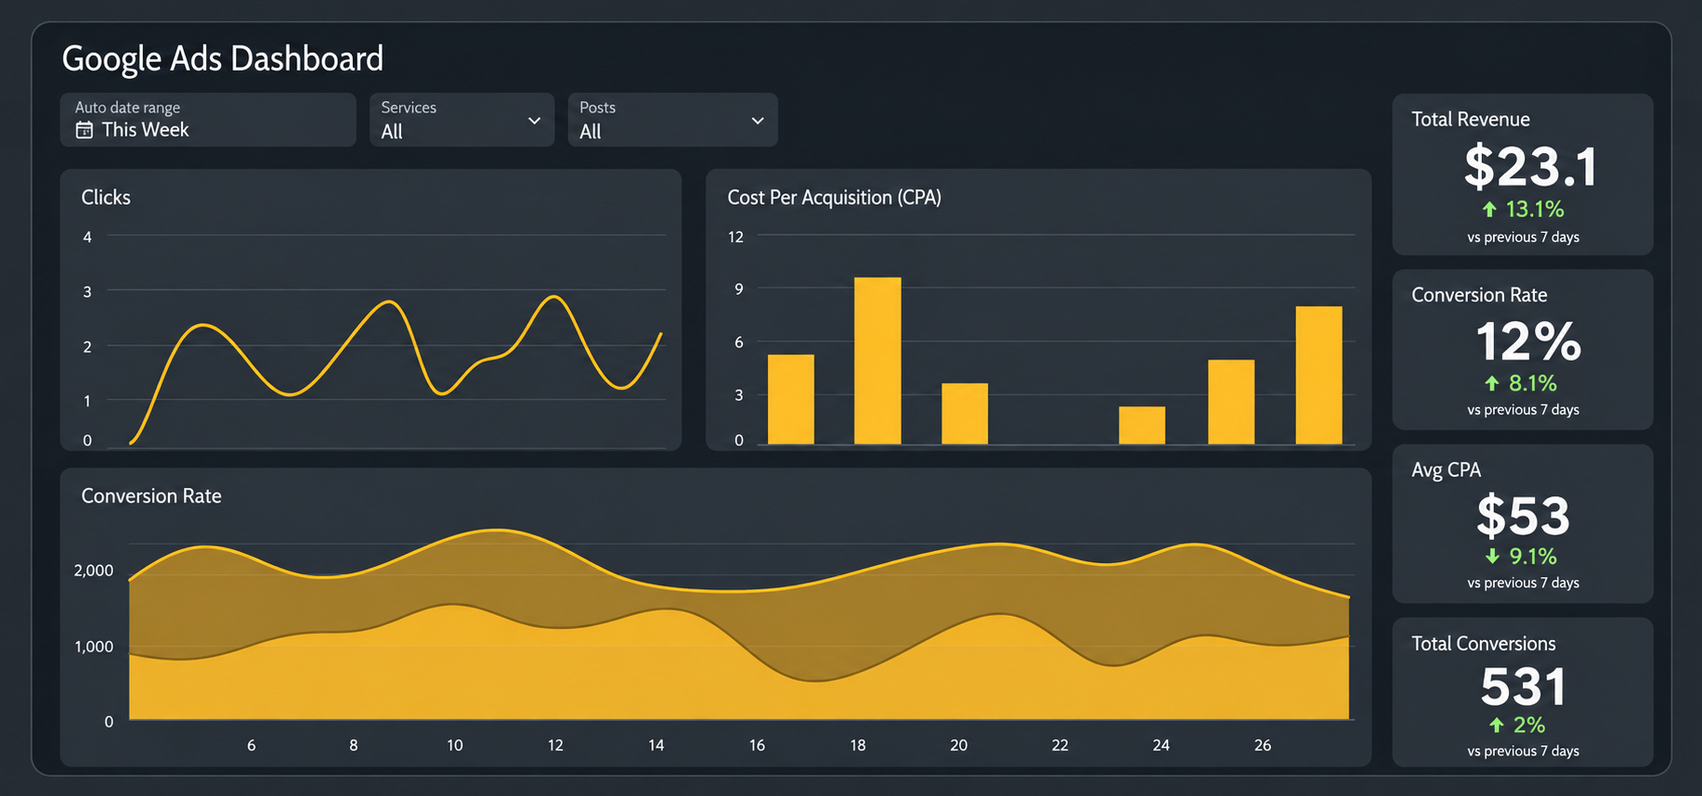Click the Avg CPA card heading
Viewport: 1702px width, 796px height.
(1446, 469)
